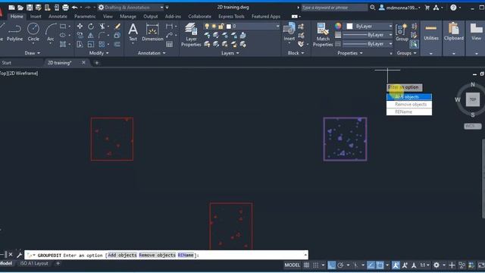Expand the Properties panel dropdown

tap(350, 53)
